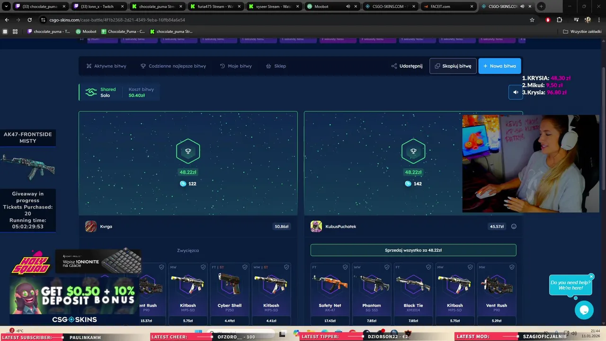Open 'Chocolate_Puma - C...' bookmark

[x=123, y=31]
